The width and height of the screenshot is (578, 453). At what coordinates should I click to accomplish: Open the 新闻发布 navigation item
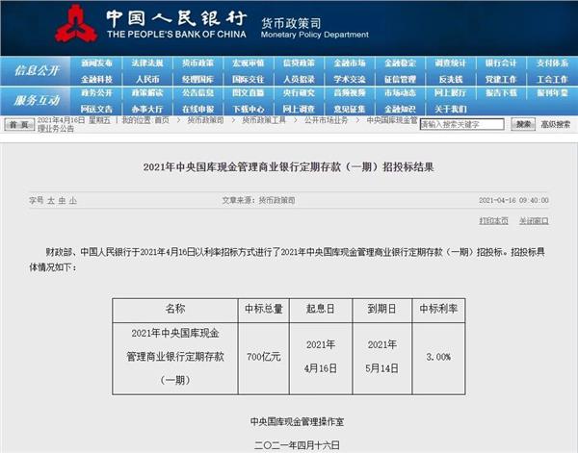[97, 63]
